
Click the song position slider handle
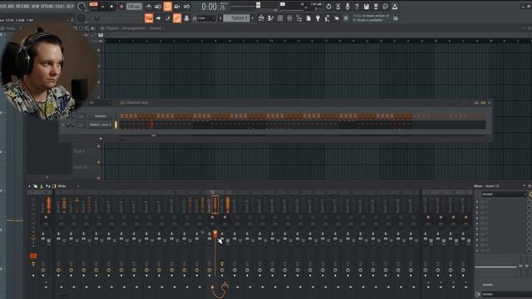[x=259, y=5]
